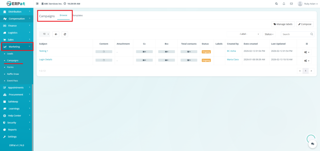The image size is (320, 151).
Task: Open the Testing 1 campaign link
Action: (x=43, y=51)
